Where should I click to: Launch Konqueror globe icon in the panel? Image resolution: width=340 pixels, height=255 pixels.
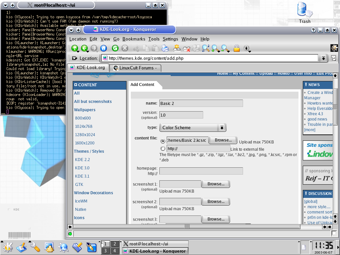[x=63, y=247]
